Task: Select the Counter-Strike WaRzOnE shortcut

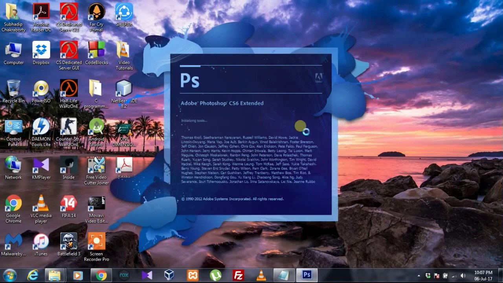Action: pyautogui.click(x=69, y=132)
